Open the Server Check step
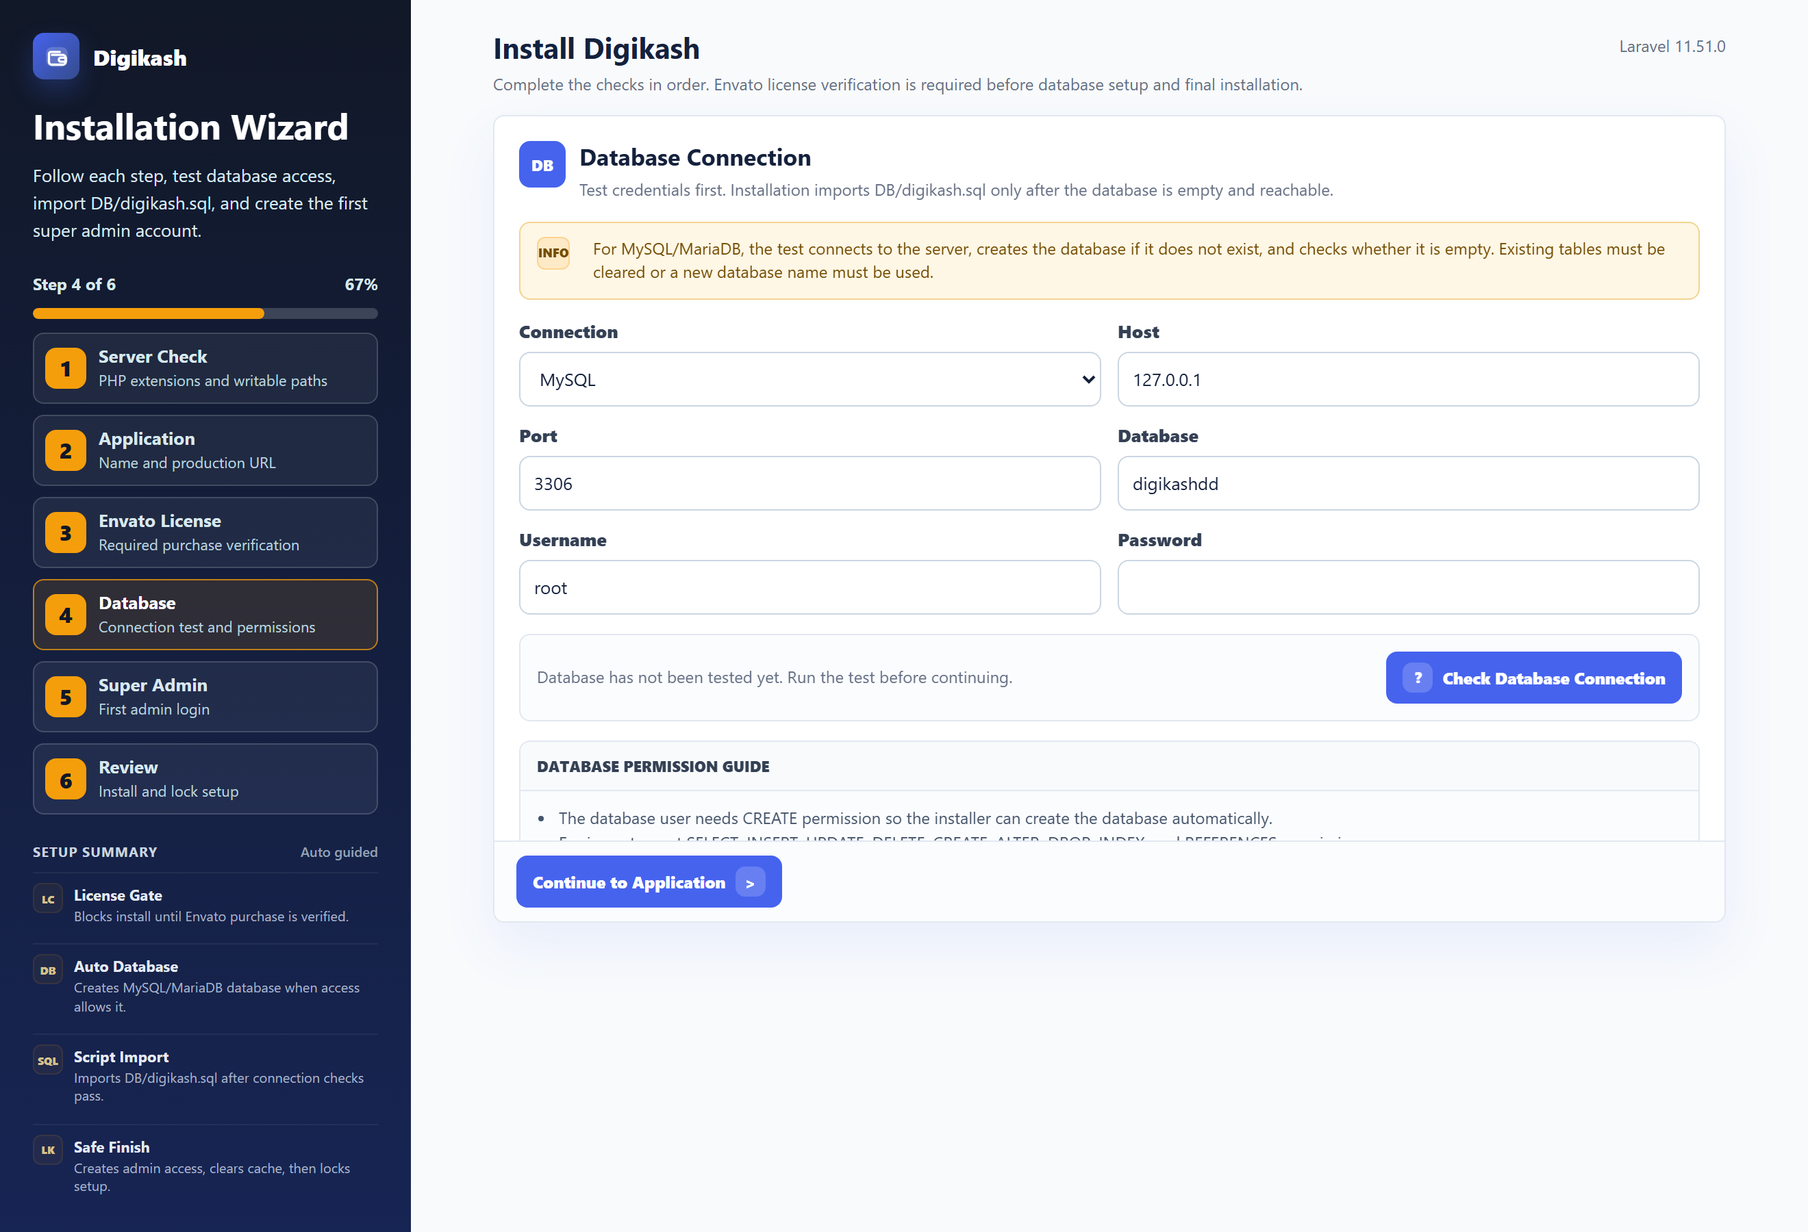1808x1232 pixels. 205,368
